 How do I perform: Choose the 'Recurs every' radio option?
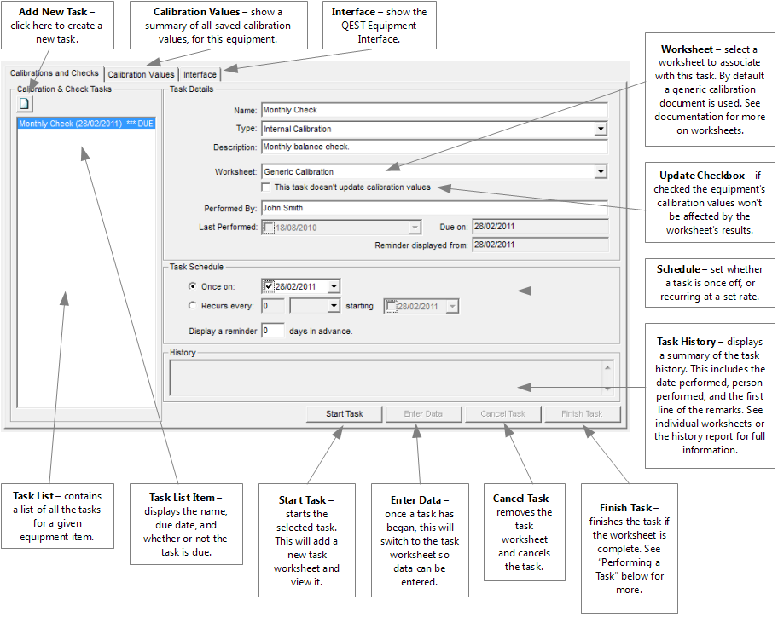(192, 305)
